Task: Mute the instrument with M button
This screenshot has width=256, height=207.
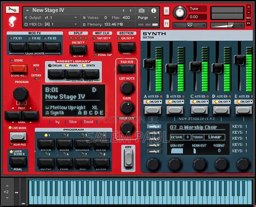Action: 166,24
